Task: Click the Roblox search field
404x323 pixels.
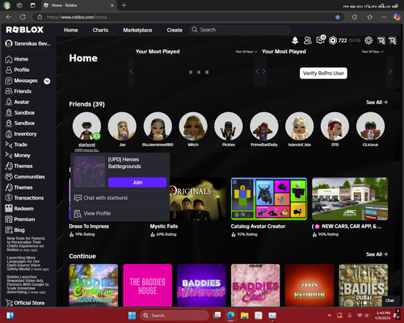Action: [240, 30]
